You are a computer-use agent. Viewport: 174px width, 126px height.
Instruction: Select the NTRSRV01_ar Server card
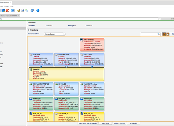(x=67, y=117)
